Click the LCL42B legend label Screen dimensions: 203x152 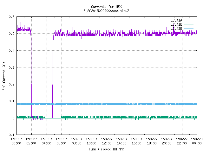pos(176,28)
